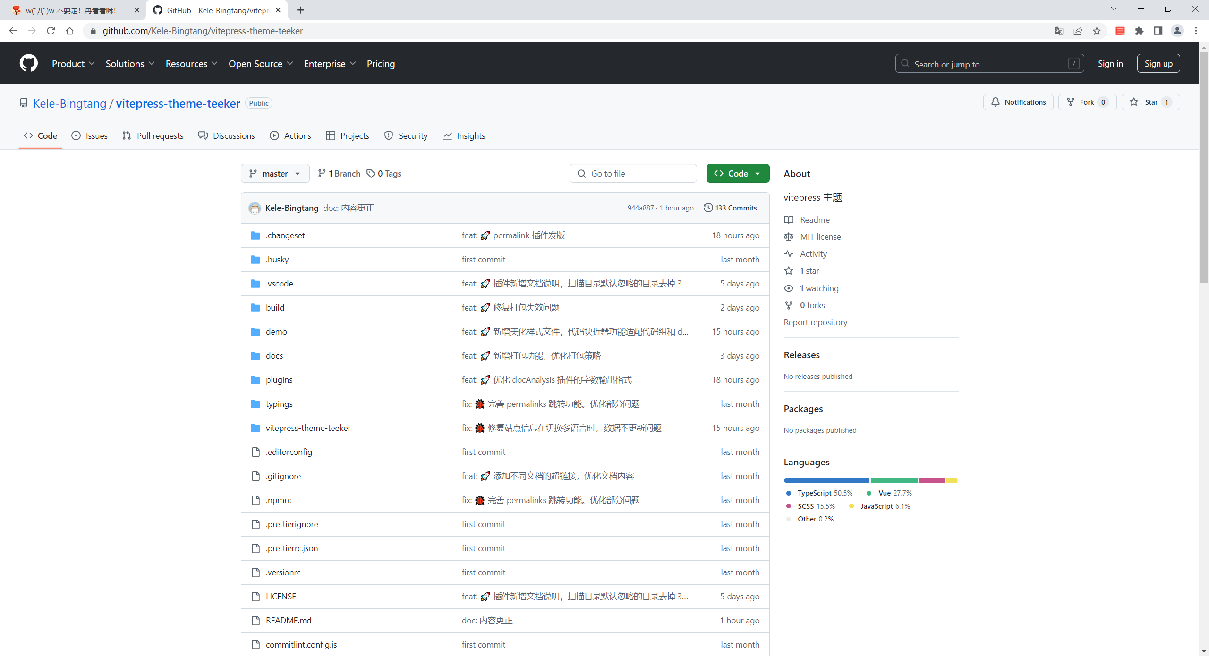Image resolution: width=1209 pixels, height=656 pixels.
Task: Click the GitHub Octocat logo
Action: [x=28, y=63]
